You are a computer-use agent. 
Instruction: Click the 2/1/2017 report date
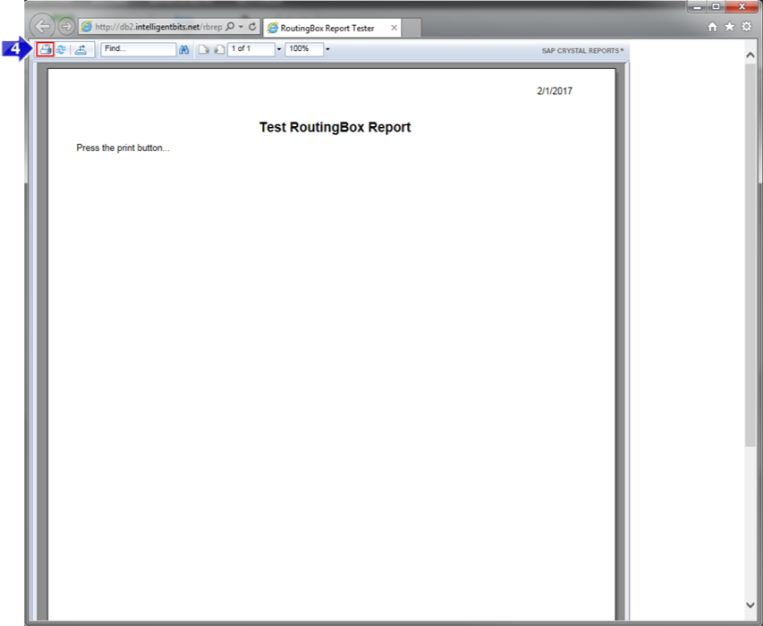click(x=555, y=91)
